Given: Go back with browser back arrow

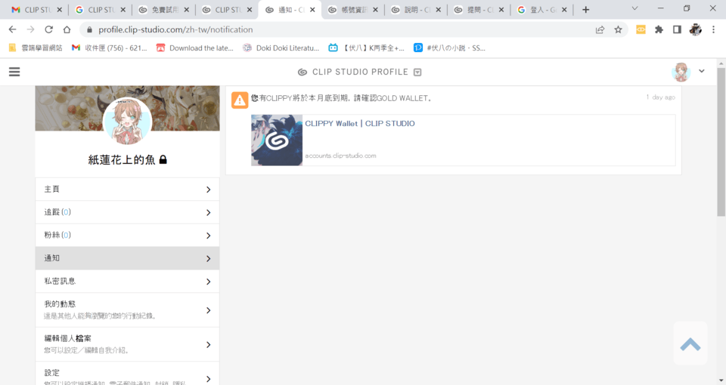Looking at the screenshot, I should [13, 29].
